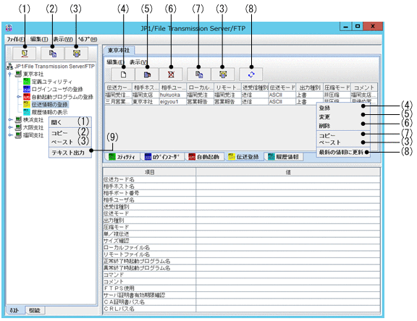The width and height of the screenshot is (417, 321).
Task: Choose 登録 from the table context menu
Action: tap(343, 108)
